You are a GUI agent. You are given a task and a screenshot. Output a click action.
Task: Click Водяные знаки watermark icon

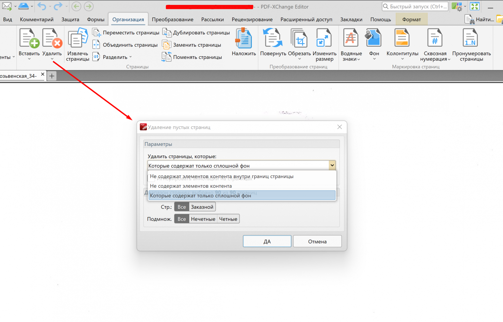pos(351,38)
